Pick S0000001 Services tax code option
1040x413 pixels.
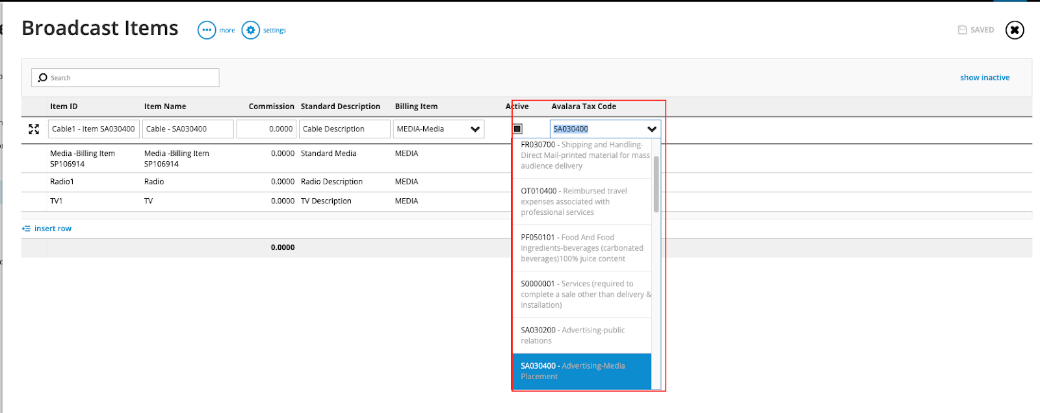(582, 294)
